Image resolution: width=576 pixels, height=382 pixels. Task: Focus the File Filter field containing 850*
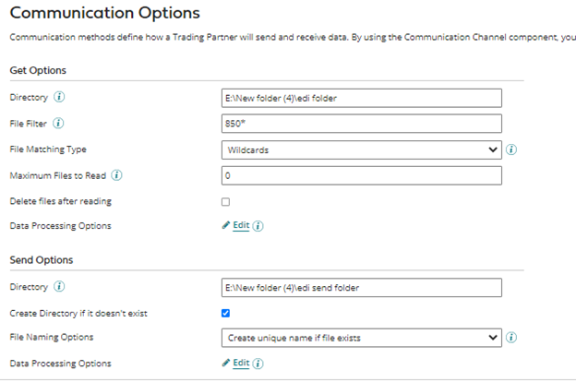[x=362, y=124]
